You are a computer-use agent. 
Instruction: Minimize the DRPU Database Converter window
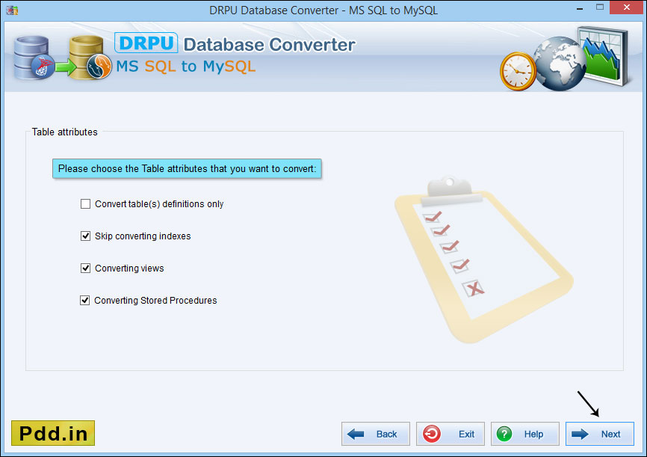click(580, 8)
